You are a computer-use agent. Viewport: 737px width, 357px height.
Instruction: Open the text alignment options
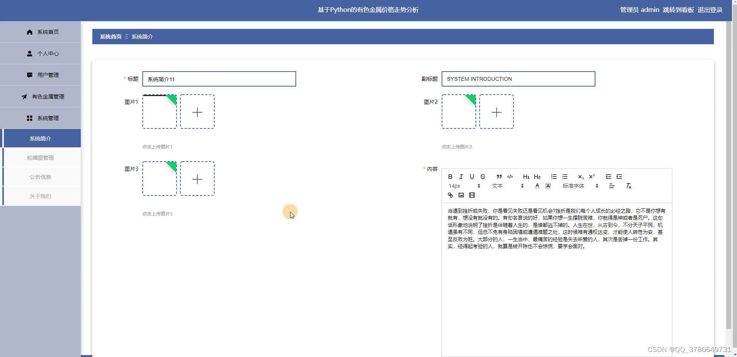tap(612, 186)
